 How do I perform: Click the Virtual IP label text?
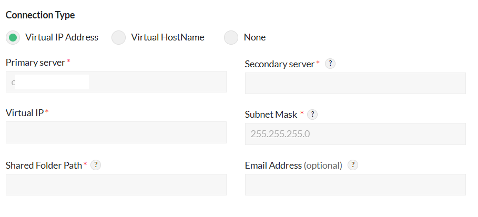click(x=25, y=112)
